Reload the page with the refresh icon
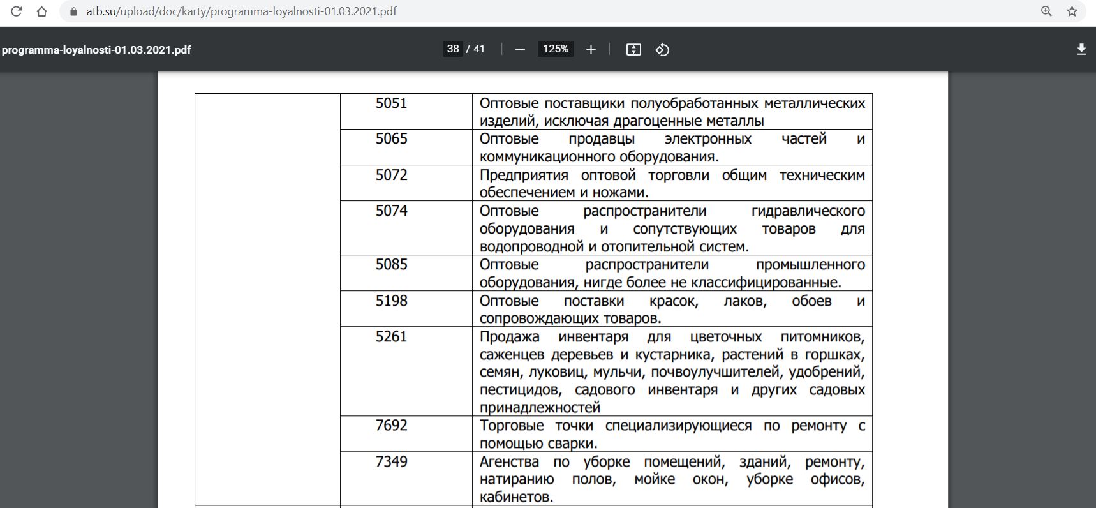The image size is (1096, 508). point(17,11)
